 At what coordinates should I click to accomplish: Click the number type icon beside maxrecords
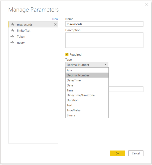click(x=12, y=25)
